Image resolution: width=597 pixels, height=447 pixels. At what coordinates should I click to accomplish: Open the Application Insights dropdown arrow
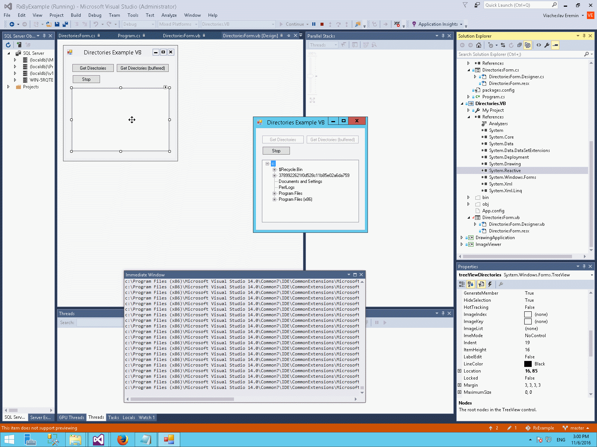(x=461, y=24)
